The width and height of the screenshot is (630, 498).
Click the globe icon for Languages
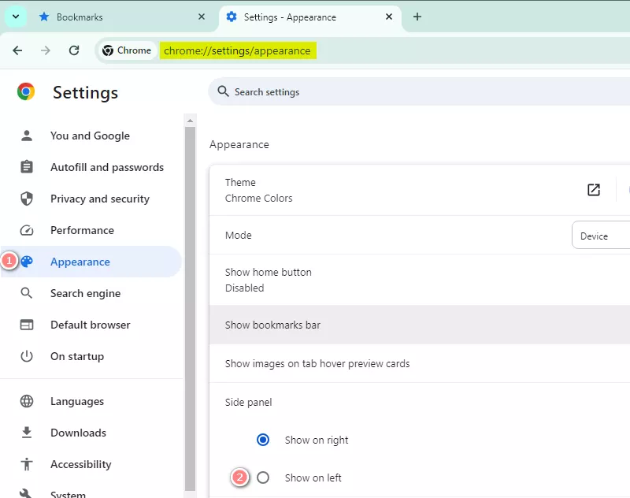27,401
